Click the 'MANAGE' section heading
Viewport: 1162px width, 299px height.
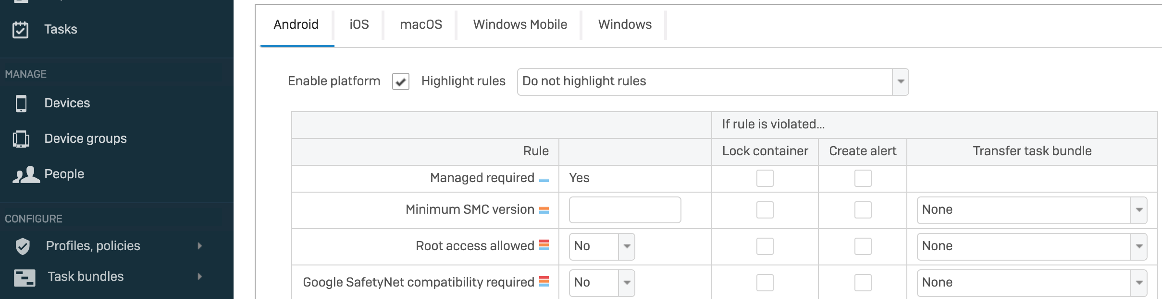pyautogui.click(x=25, y=75)
